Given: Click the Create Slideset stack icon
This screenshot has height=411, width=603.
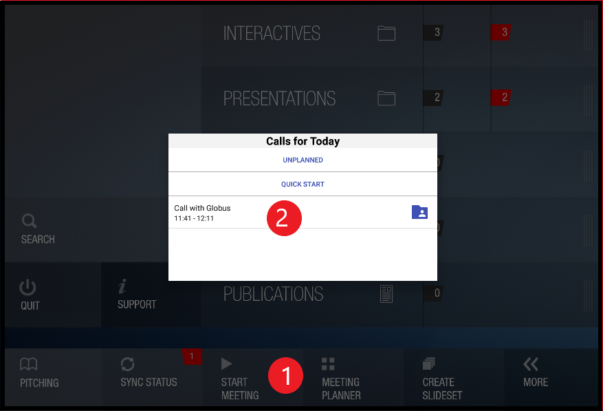Looking at the screenshot, I should coord(428,364).
